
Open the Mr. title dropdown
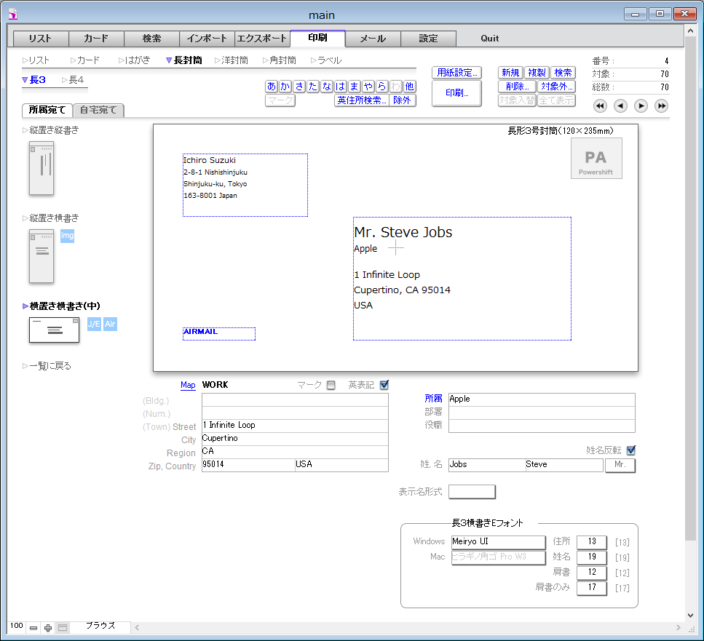(x=620, y=465)
